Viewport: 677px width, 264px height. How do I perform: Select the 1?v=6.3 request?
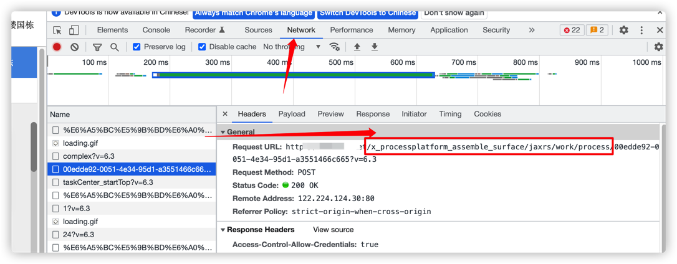click(x=132, y=209)
